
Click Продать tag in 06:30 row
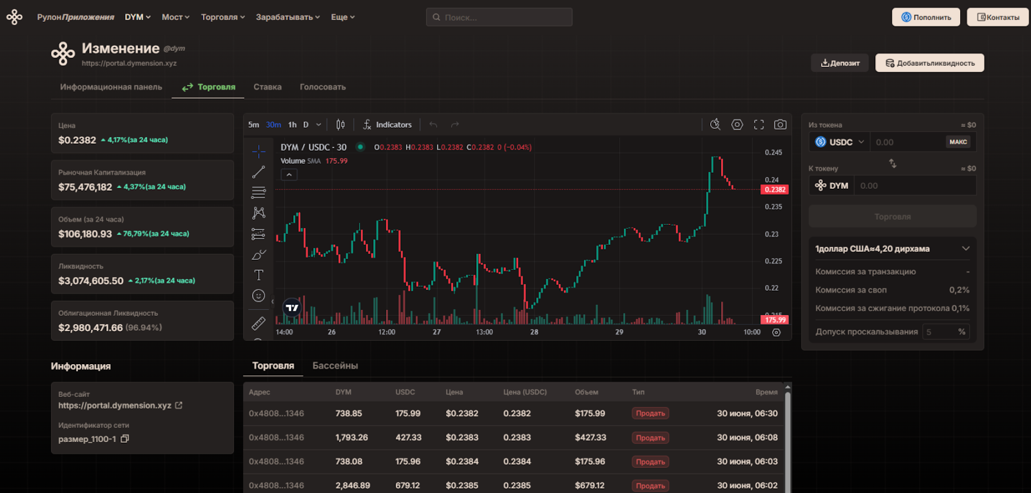(x=650, y=414)
